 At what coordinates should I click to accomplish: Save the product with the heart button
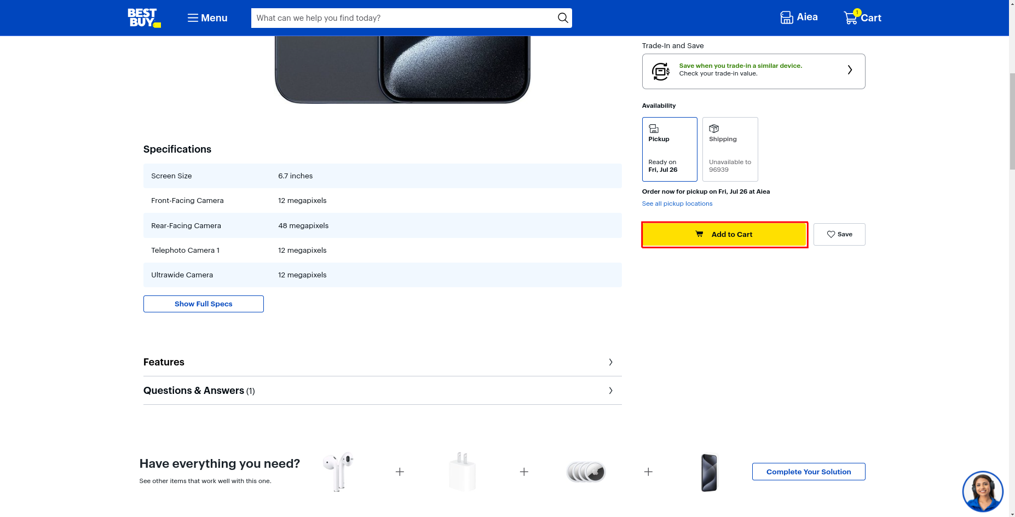pos(839,234)
